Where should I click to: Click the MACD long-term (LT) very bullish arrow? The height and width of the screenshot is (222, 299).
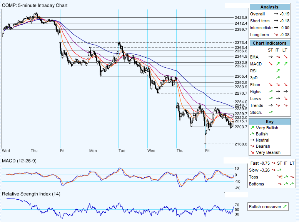(286, 64)
